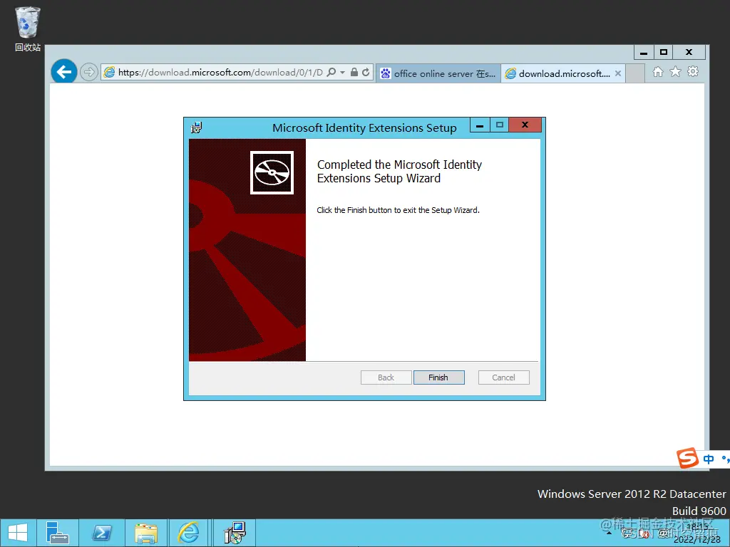Click the favicon icon in address bar

point(109,72)
